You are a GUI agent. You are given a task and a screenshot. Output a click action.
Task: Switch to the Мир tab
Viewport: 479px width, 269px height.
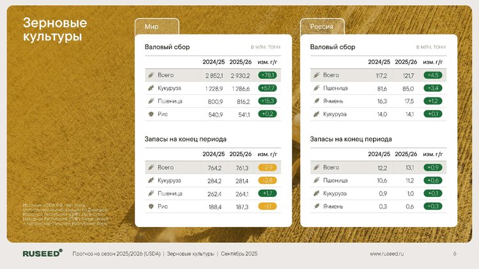(156, 27)
